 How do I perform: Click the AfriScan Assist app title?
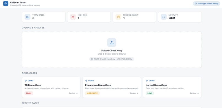(18, 2)
